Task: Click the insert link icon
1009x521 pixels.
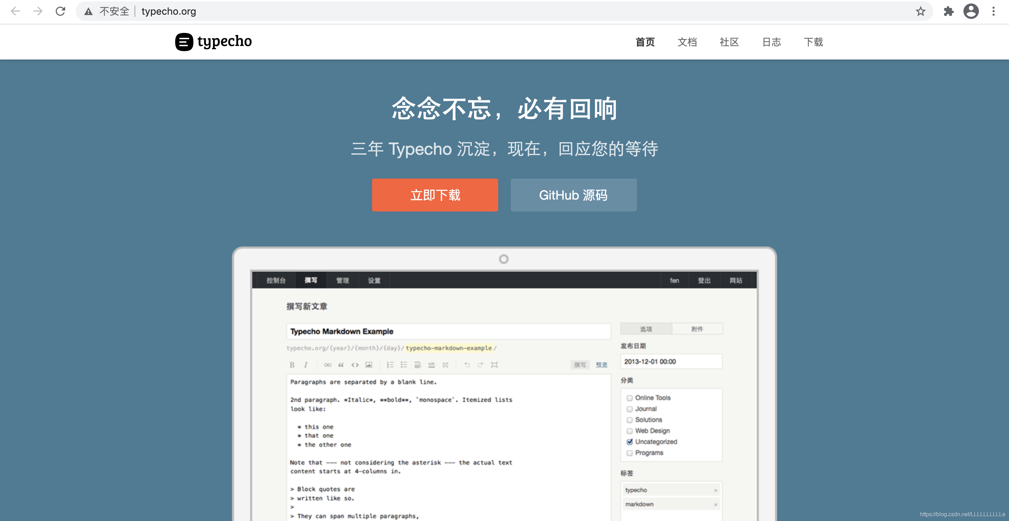Action: click(328, 365)
